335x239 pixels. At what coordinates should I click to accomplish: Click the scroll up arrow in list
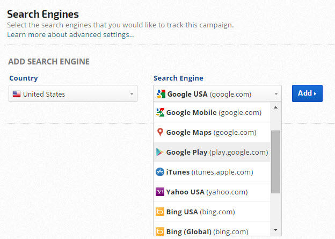point(276,107)
